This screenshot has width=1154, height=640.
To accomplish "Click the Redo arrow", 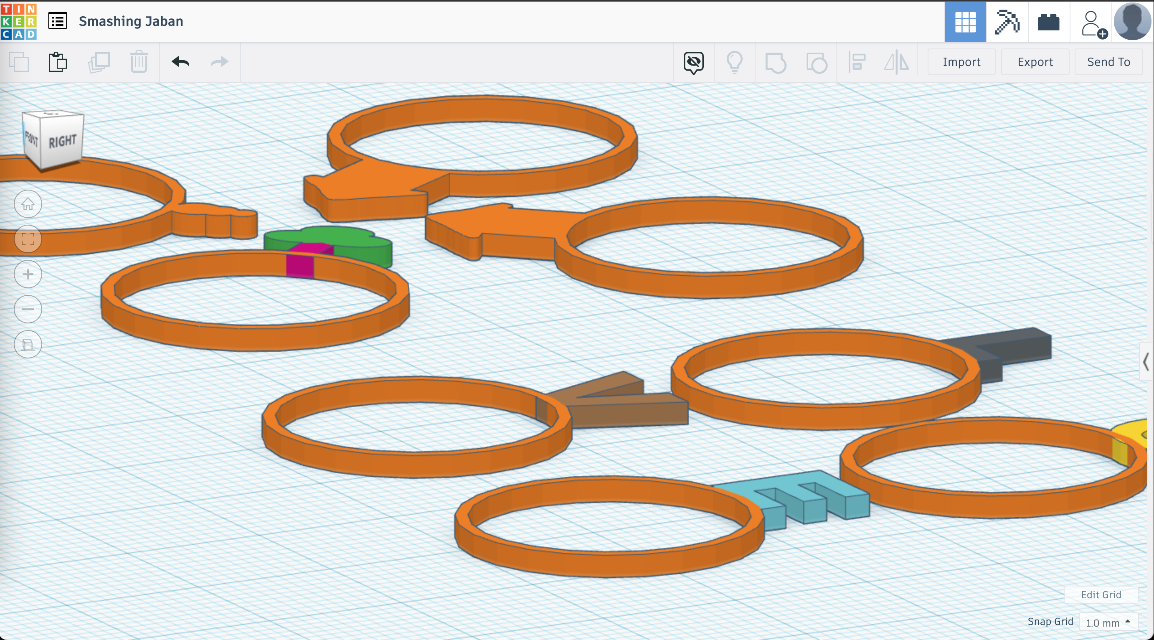I will [x=220, y=62].
